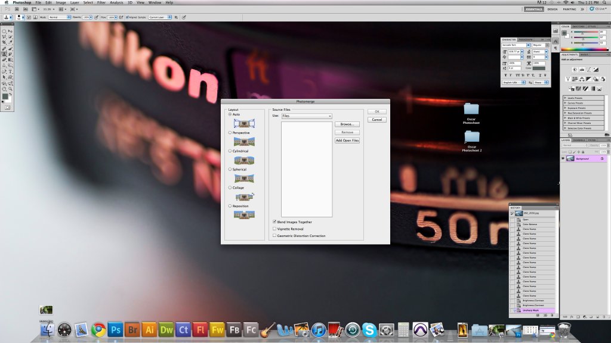This screenshot has height=343, width=611.
Task: Open the Image menu
Action: tap(61, 2)
